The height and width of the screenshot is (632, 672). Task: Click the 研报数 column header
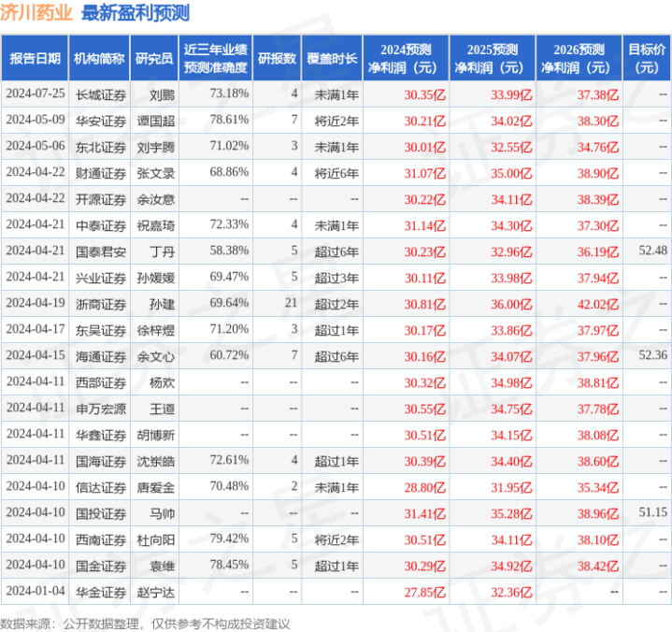point(277,58)
